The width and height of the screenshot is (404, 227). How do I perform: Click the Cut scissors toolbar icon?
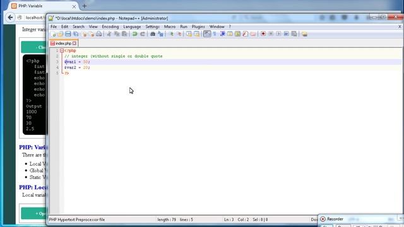pos(109,34)
